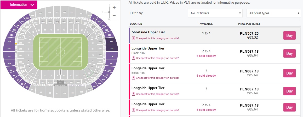This screenshot has width=303, height=117.
Task: Select block 102 on the seating map
Action: click(x=9, y=48)
